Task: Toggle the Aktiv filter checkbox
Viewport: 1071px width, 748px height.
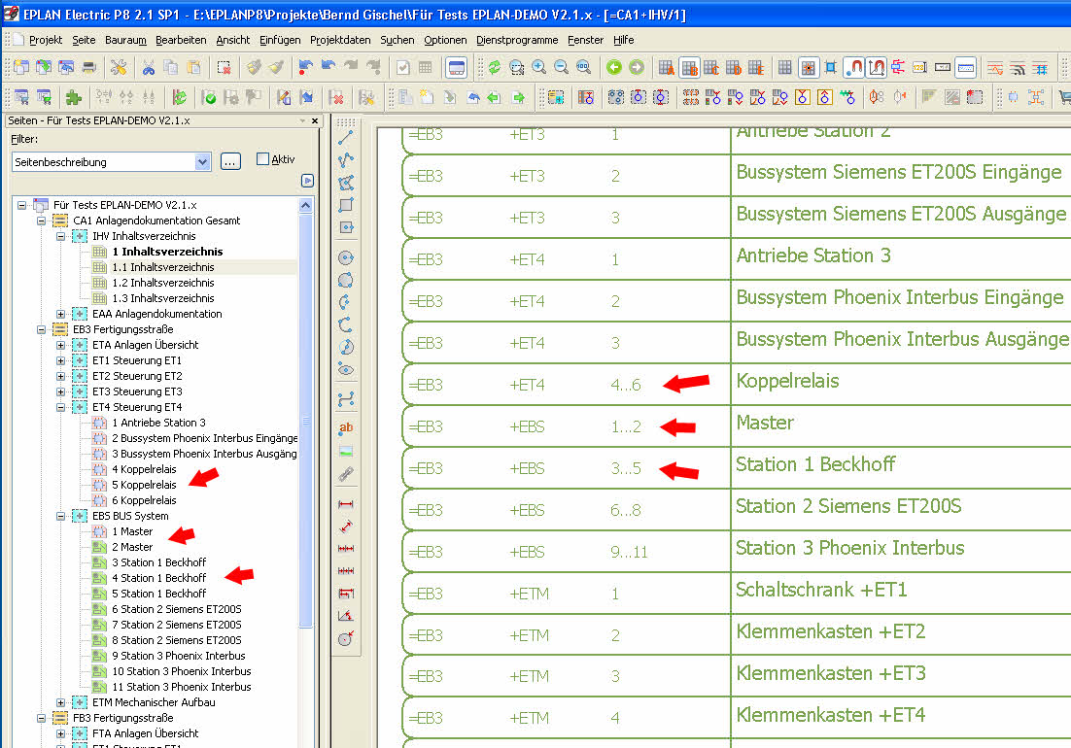Action: click(x=262, y=159)
